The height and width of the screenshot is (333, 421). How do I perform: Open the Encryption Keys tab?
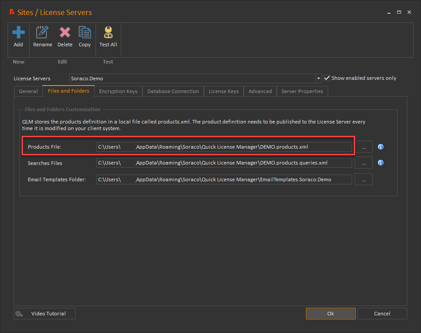tap(118, 91)
